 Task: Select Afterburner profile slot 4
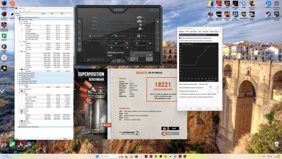[158, 44]
